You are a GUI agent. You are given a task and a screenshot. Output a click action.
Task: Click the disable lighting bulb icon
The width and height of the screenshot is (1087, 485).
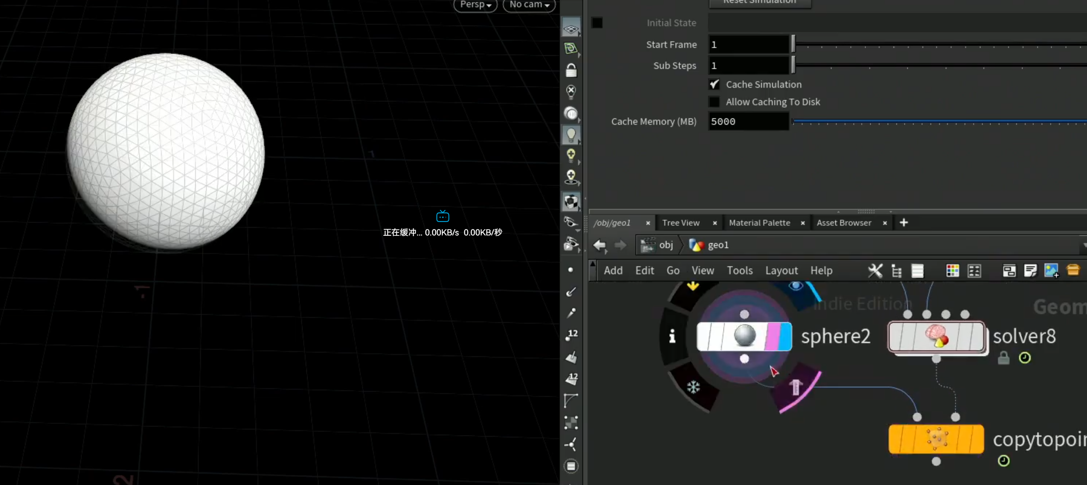[571, 91]
